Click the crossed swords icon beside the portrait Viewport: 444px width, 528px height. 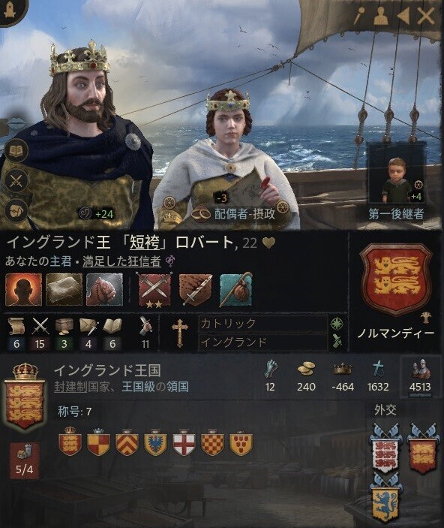[16, 181]
